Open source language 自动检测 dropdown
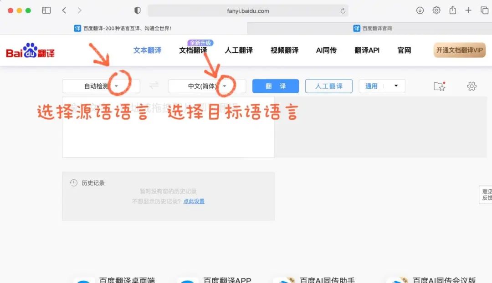This screenshot has height=283, width=492. coord(101,86)
